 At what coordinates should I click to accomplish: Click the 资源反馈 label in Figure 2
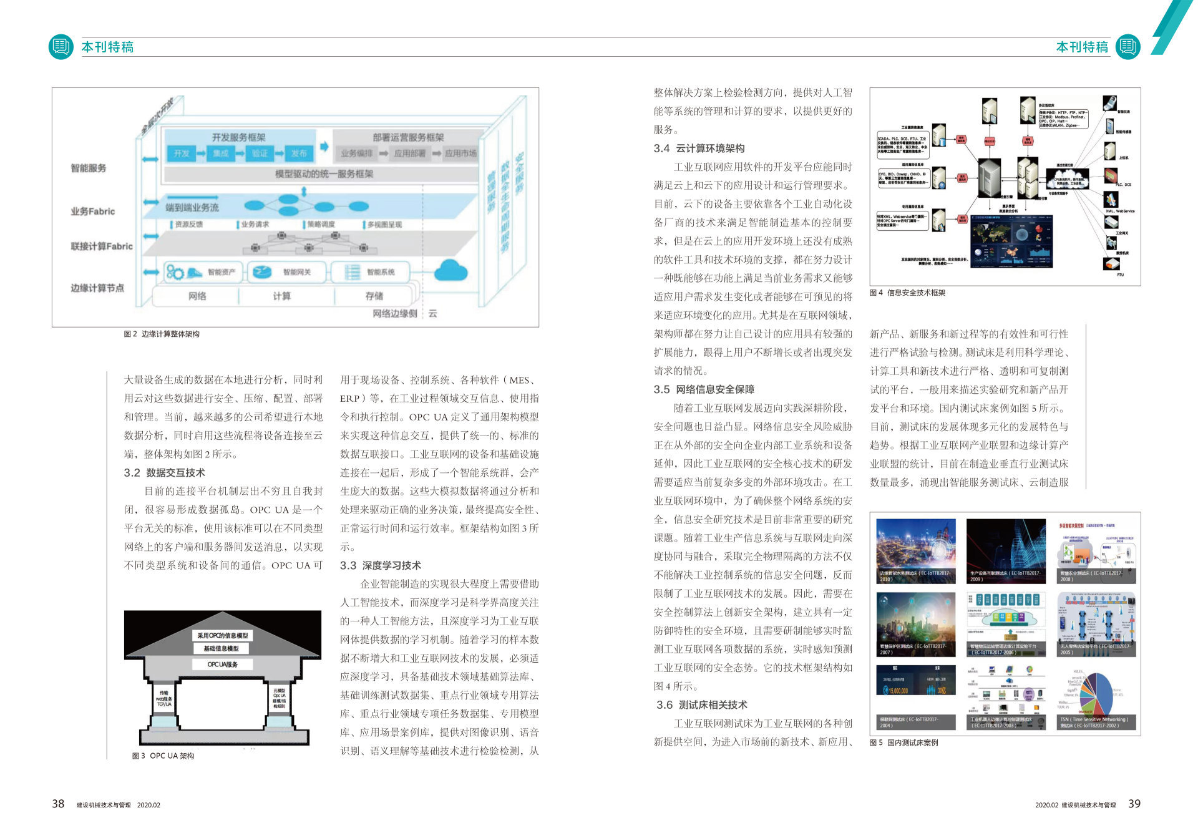point(188,224)
